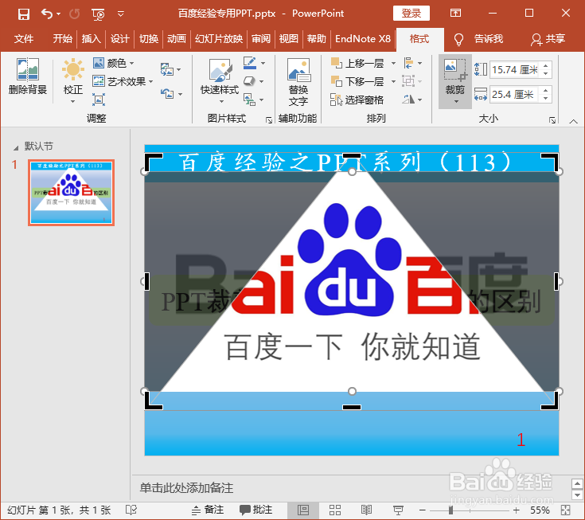Screen dimensions: 585x520
Task: Switch to the 设计 tab
Action: [119, 39]
